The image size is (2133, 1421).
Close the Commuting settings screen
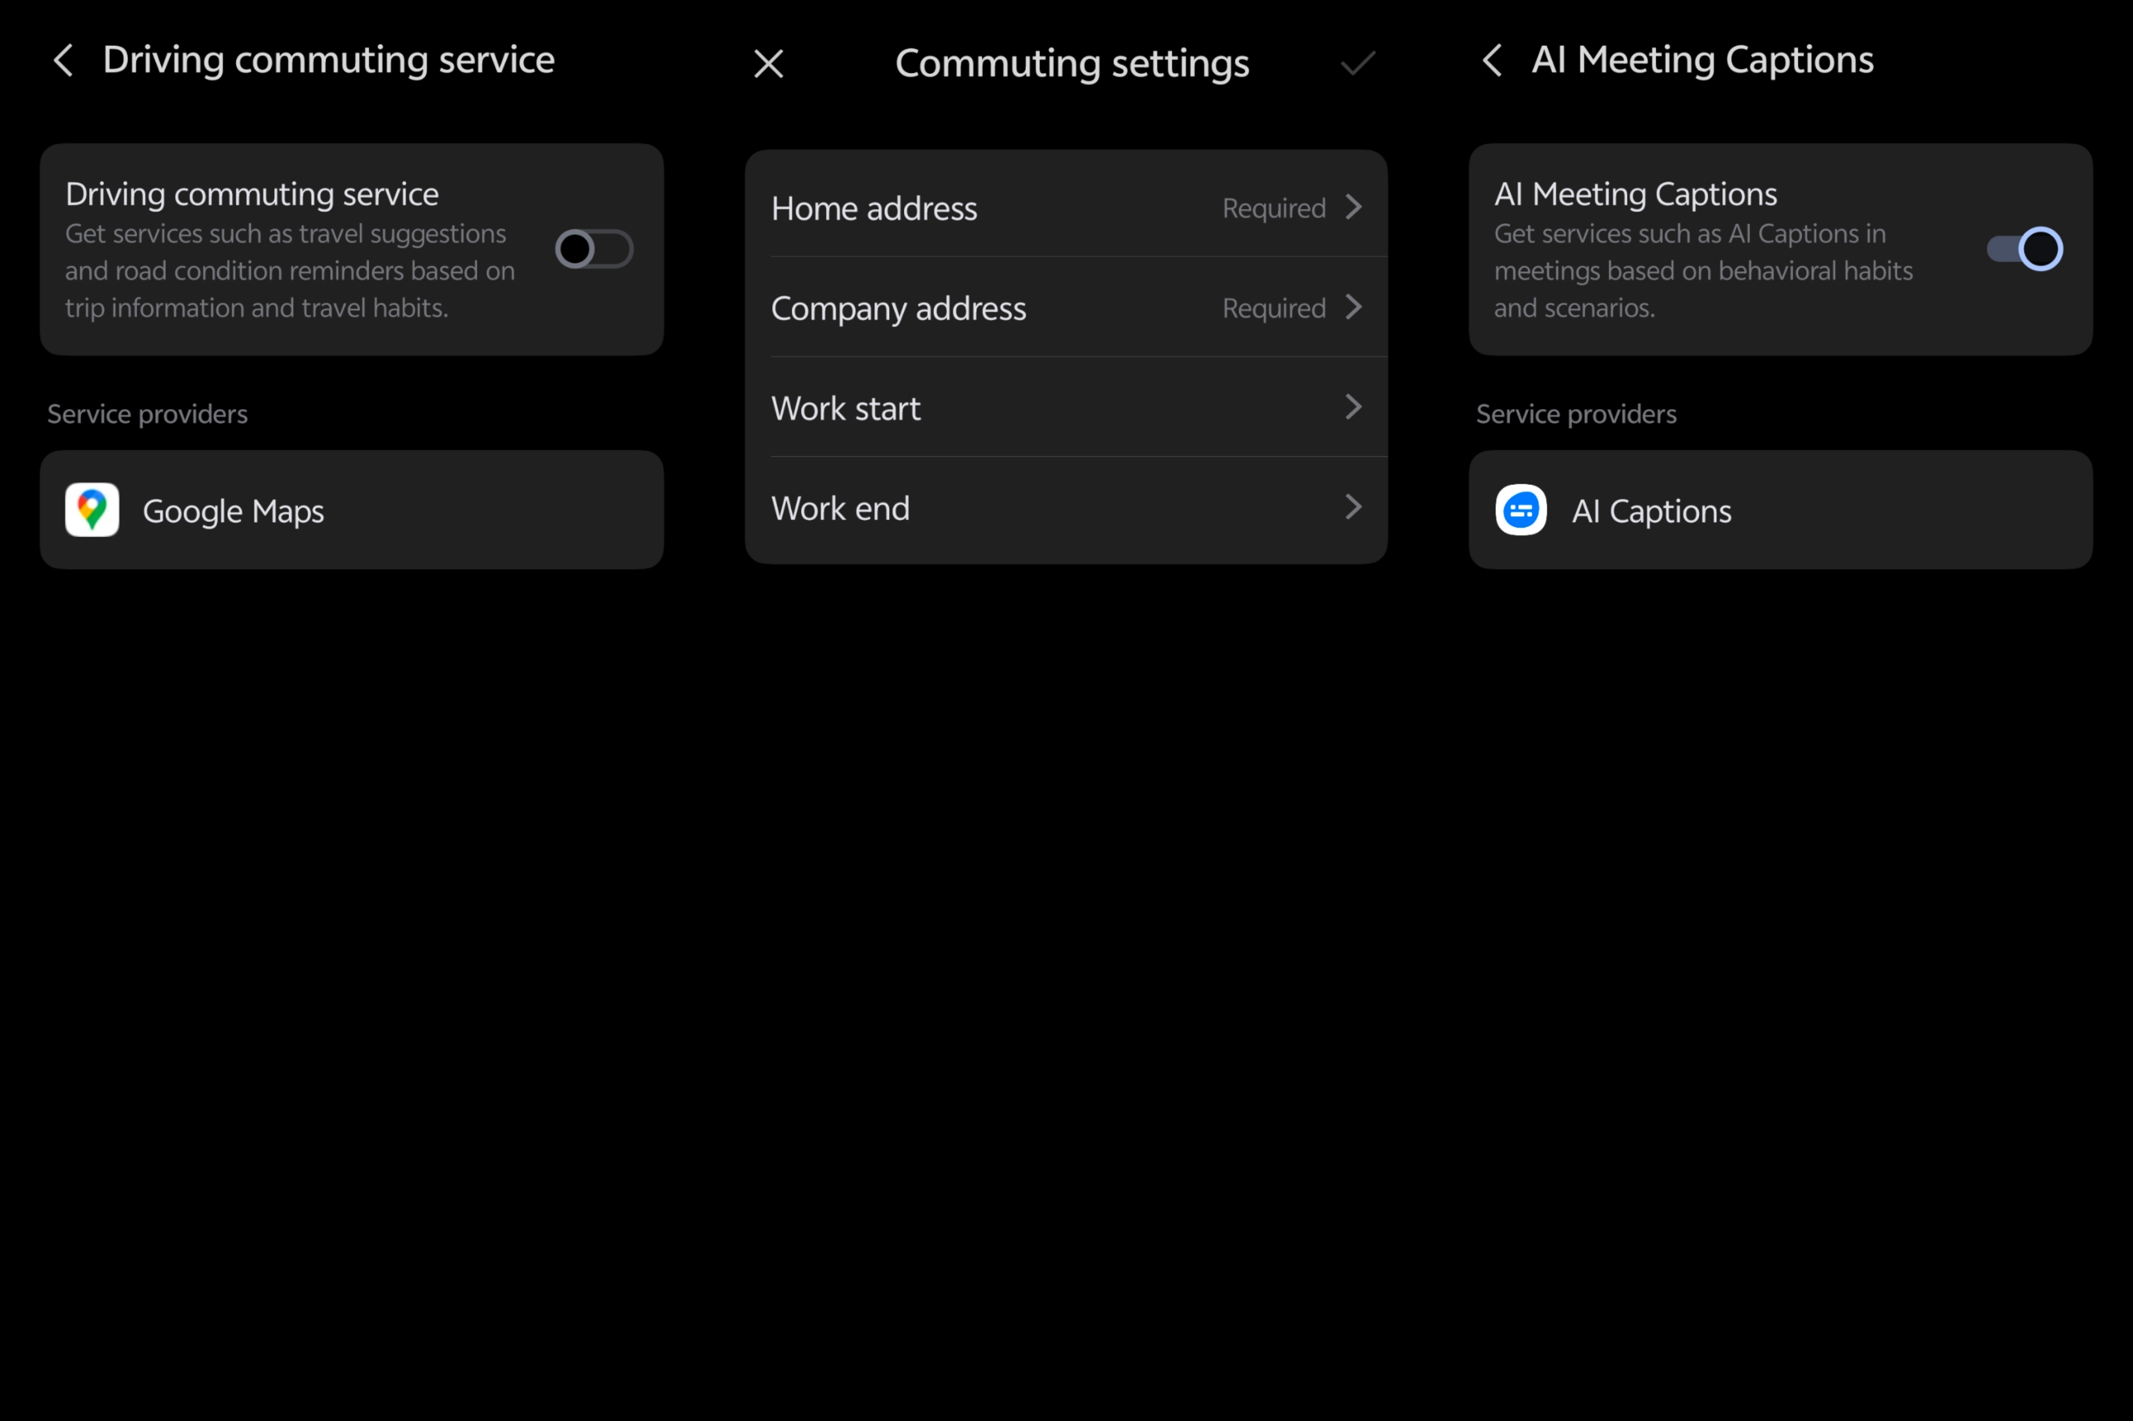[x=768, y=63]
